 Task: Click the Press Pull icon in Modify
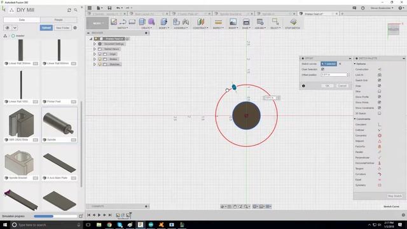point(164,22)
